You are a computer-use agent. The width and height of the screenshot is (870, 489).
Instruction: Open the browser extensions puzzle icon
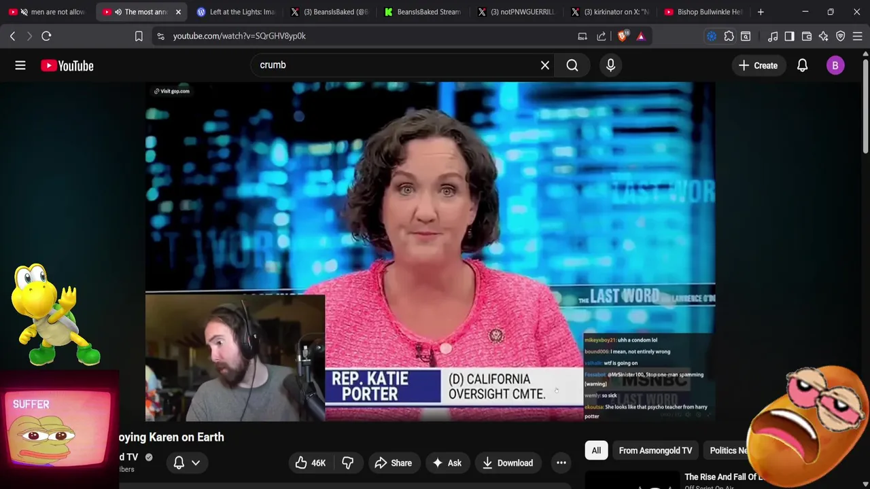(729, 36)
